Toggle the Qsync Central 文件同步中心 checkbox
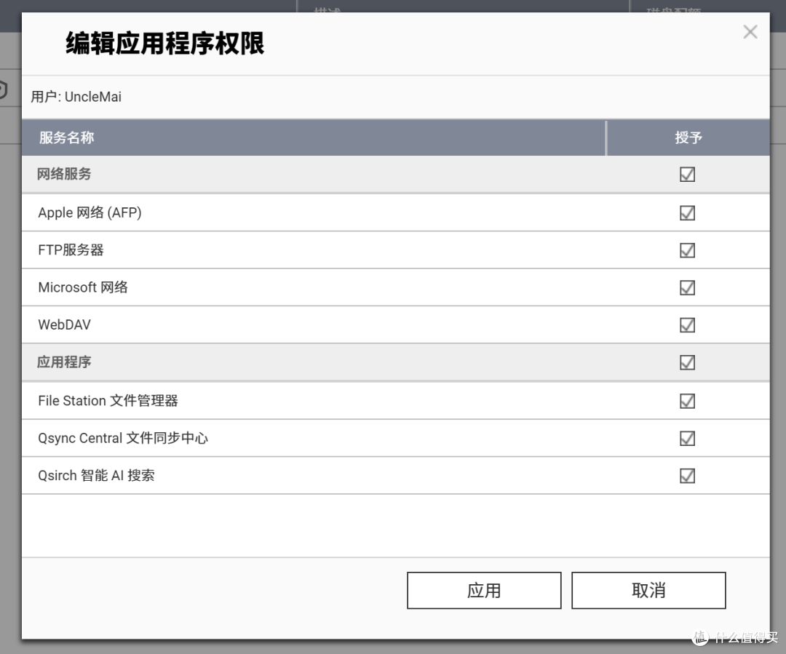The height and width of the screenshot is (654, 786). tap(687, 439)
